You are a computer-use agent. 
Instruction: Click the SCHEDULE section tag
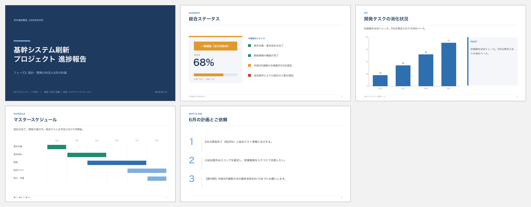(19, 114)
